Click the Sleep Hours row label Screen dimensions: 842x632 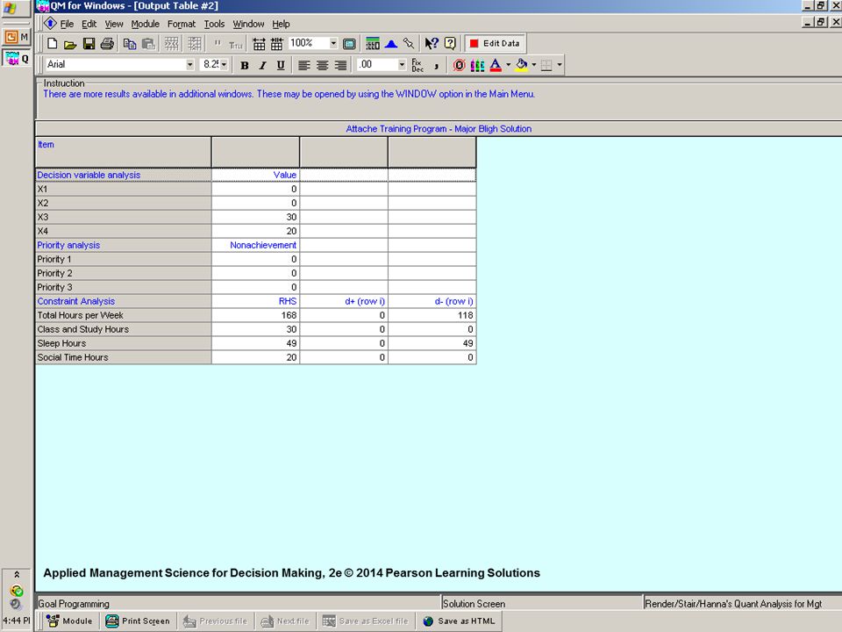coord(124,343)
